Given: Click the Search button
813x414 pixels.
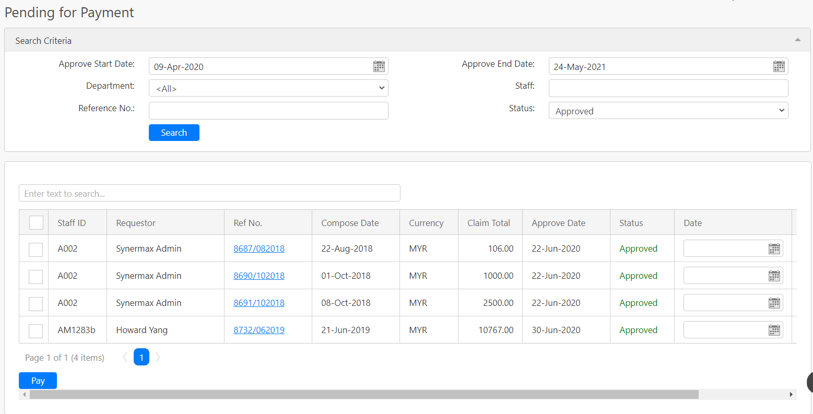Looking at the screenshot, I should (174, 133).
